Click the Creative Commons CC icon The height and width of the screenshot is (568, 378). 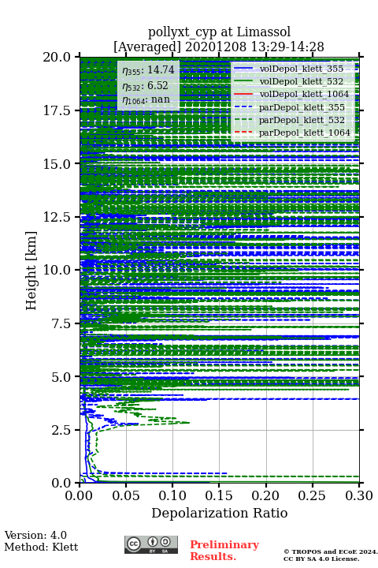tap(133, 544)
